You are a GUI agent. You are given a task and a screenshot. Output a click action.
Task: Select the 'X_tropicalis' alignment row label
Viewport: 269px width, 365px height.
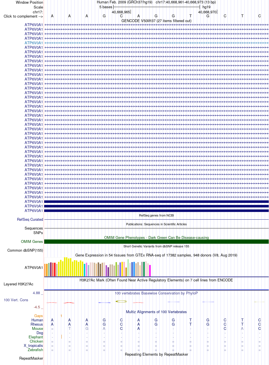33,346
